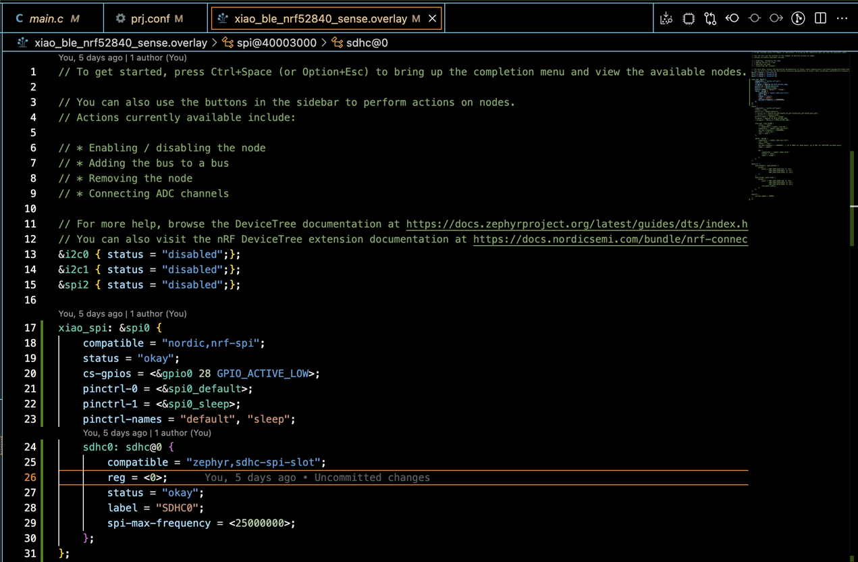Click the middle circle change marker icon

755,18
